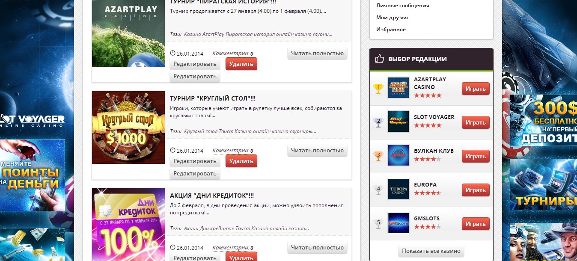Image resolution: width=577 pixels, height=261 pixels.
Task: Open Личные сообщения menu item
Action: click(403, 6)
